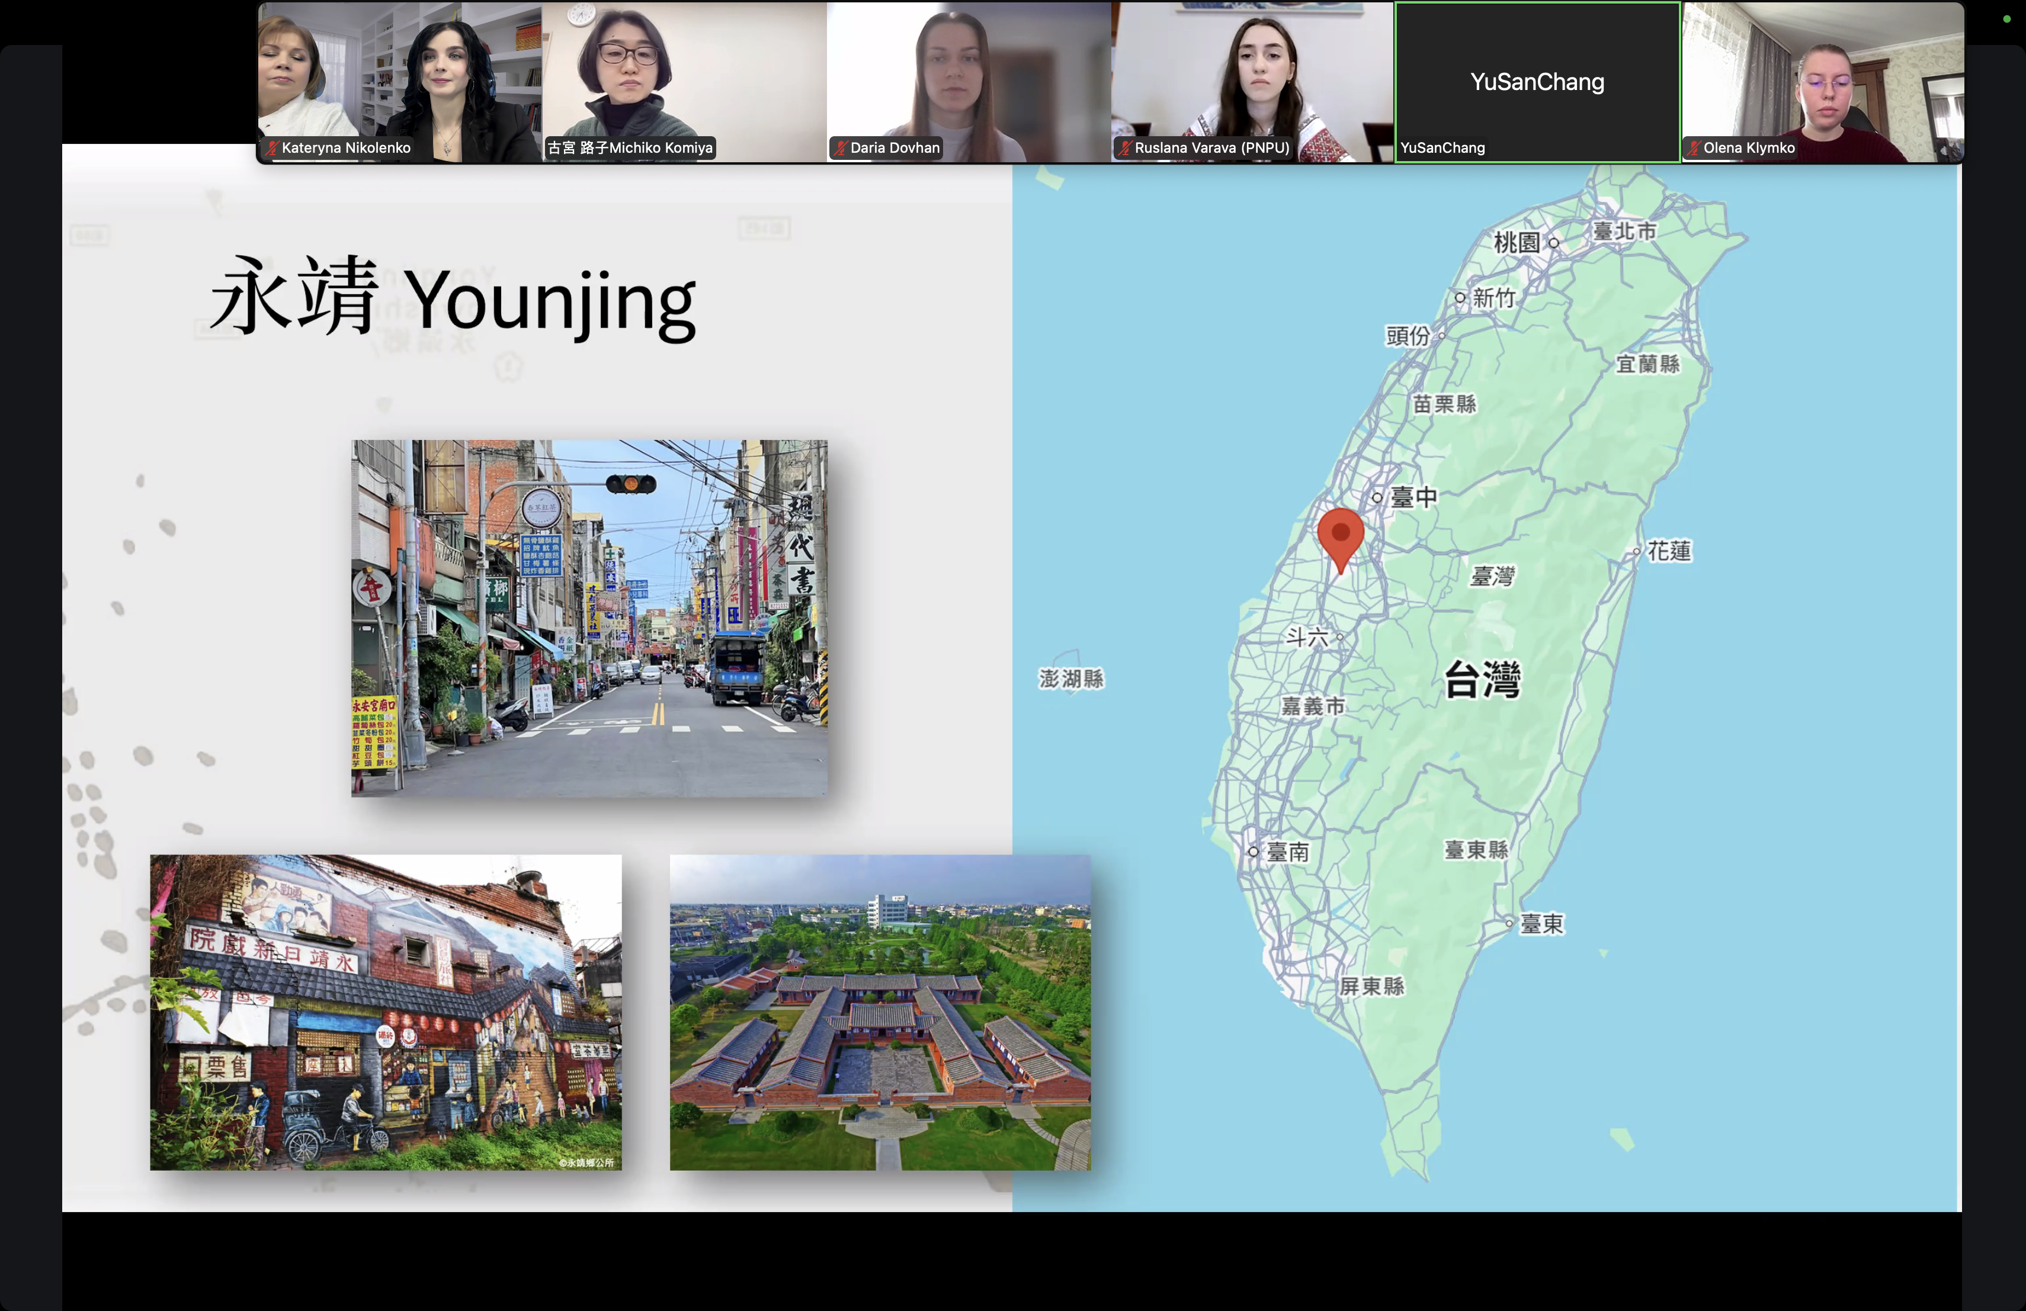Viewport: 2026px width, 1311px height.
Task: Click the 臺中 city marker on the map
Action: tap(1377, 497)
